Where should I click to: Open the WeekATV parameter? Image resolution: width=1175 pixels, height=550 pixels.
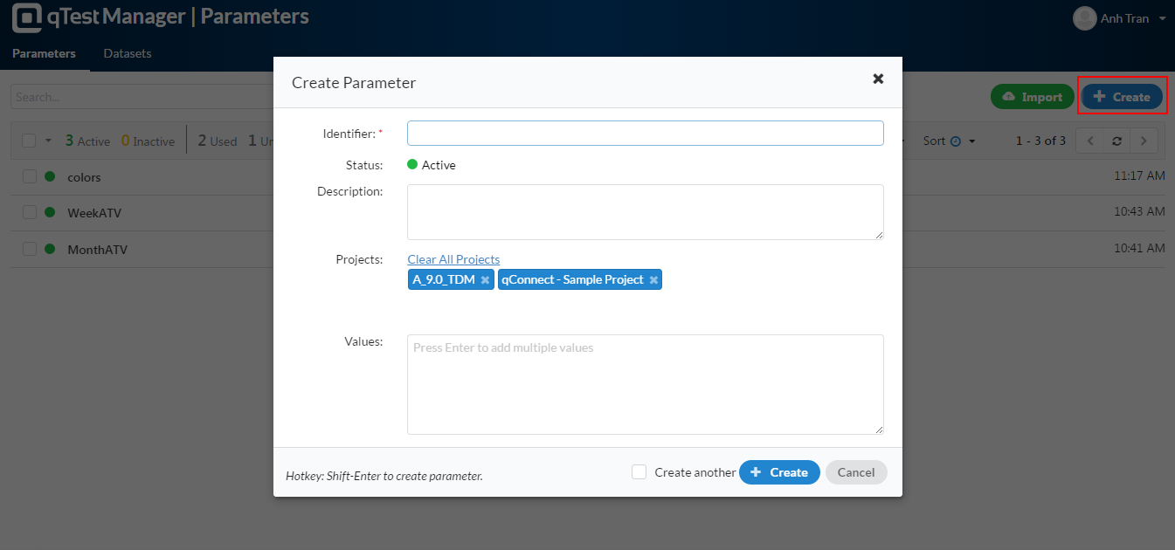click(x=95, y=213)
